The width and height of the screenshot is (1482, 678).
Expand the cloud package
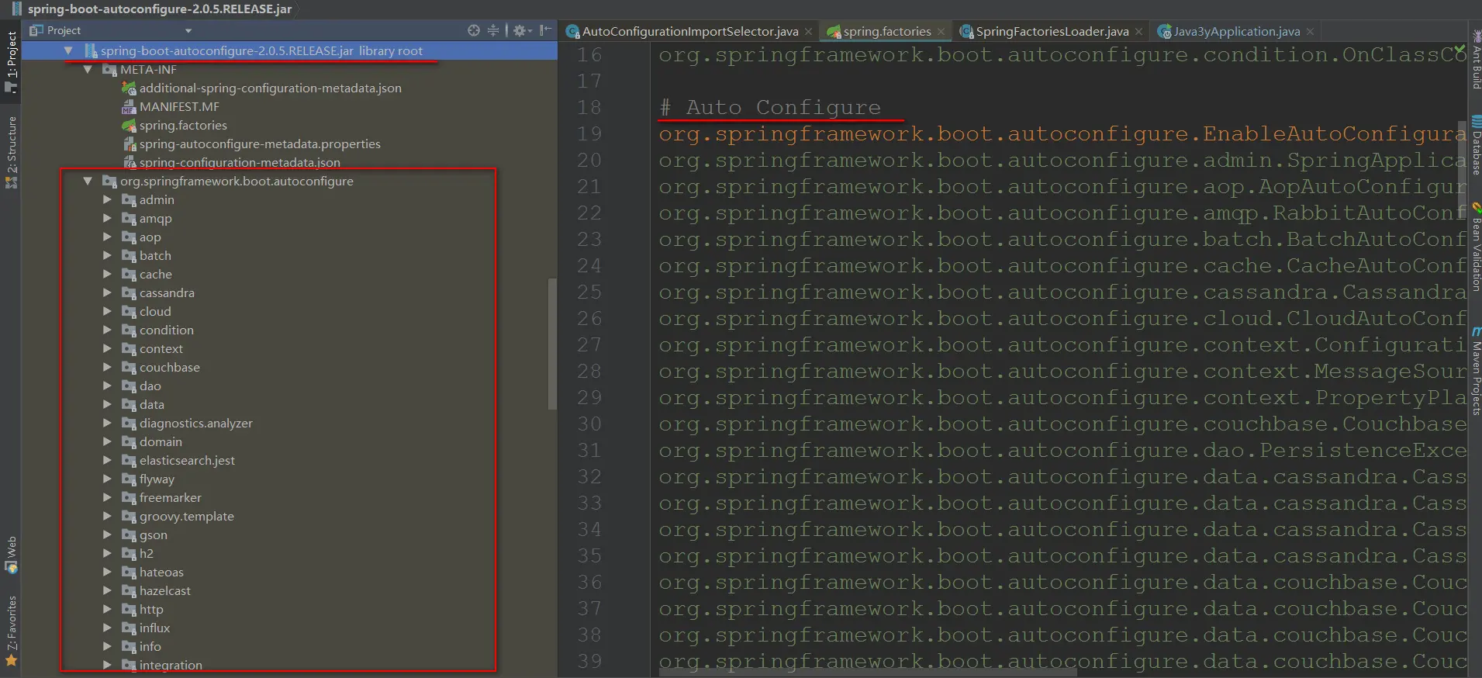107,311
